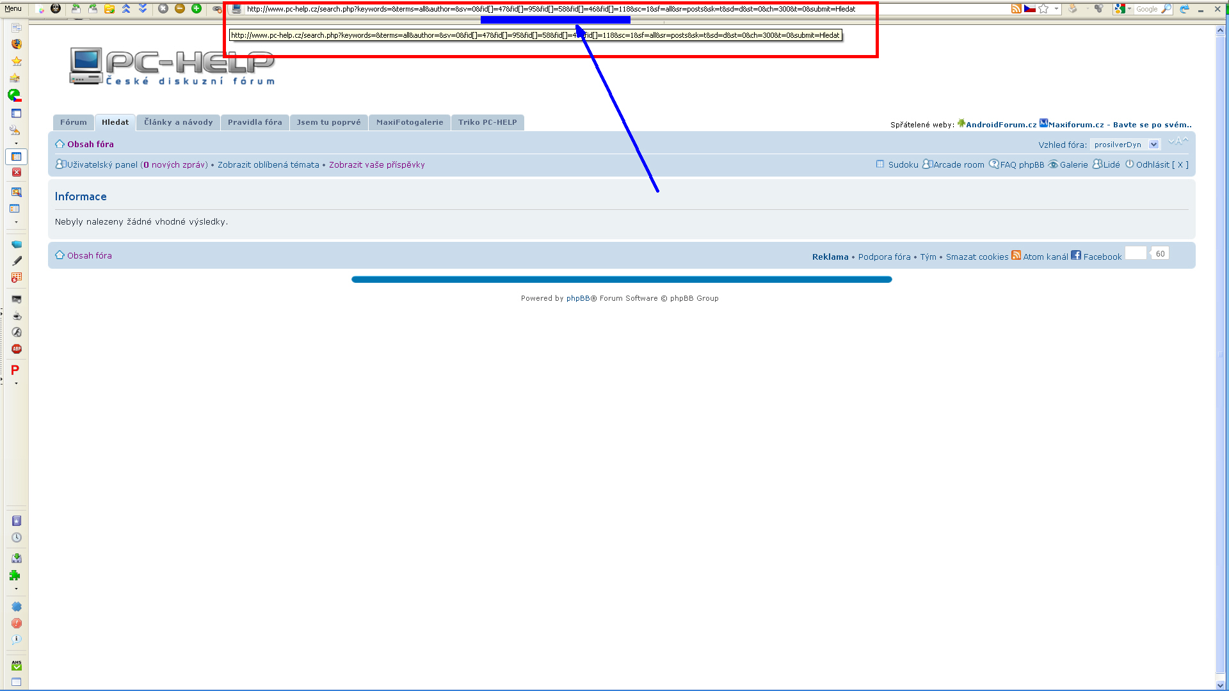The image size is (1229, 691).
Task: Click the magnifier icon in Google search box
Action: tap(1166, 9)
